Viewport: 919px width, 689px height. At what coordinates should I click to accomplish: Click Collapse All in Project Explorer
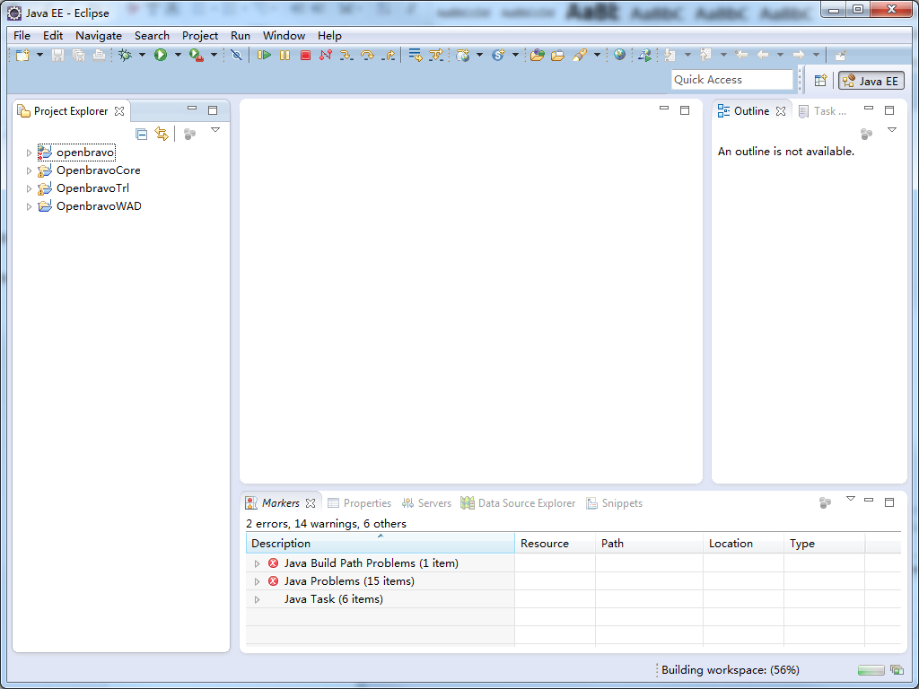tap(141, 134)
